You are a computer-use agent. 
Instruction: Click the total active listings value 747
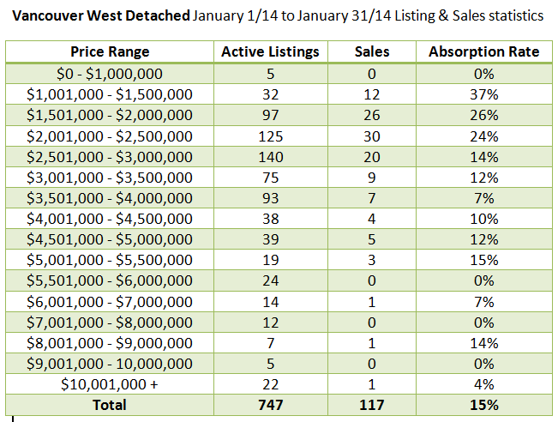point(271,405)
